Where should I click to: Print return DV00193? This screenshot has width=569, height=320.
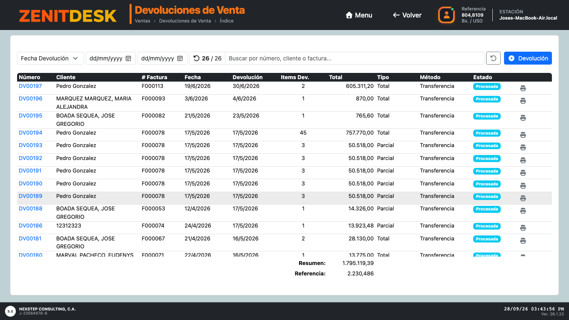click(x=523, y=147)
